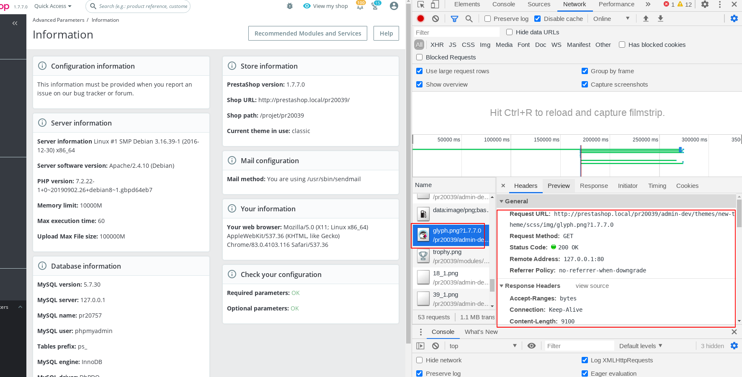742x377 pixels.
Task: Click the error count indicator
Action: (669, 4)
